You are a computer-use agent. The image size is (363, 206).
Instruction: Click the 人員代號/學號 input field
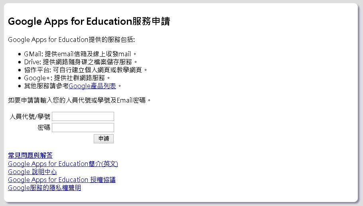(83, 116)
